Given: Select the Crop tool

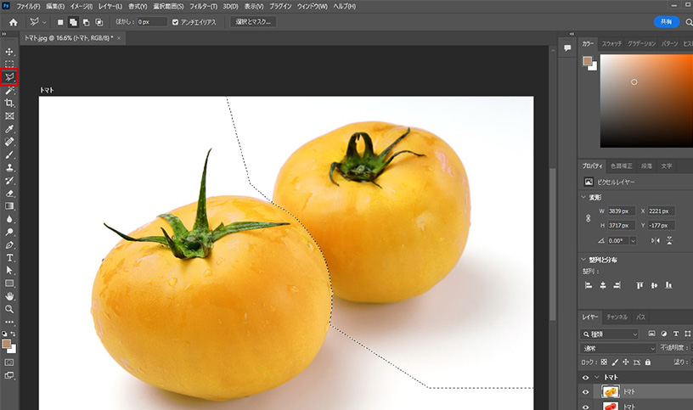Looking at the screenshot, I should [x=9, y=103].
